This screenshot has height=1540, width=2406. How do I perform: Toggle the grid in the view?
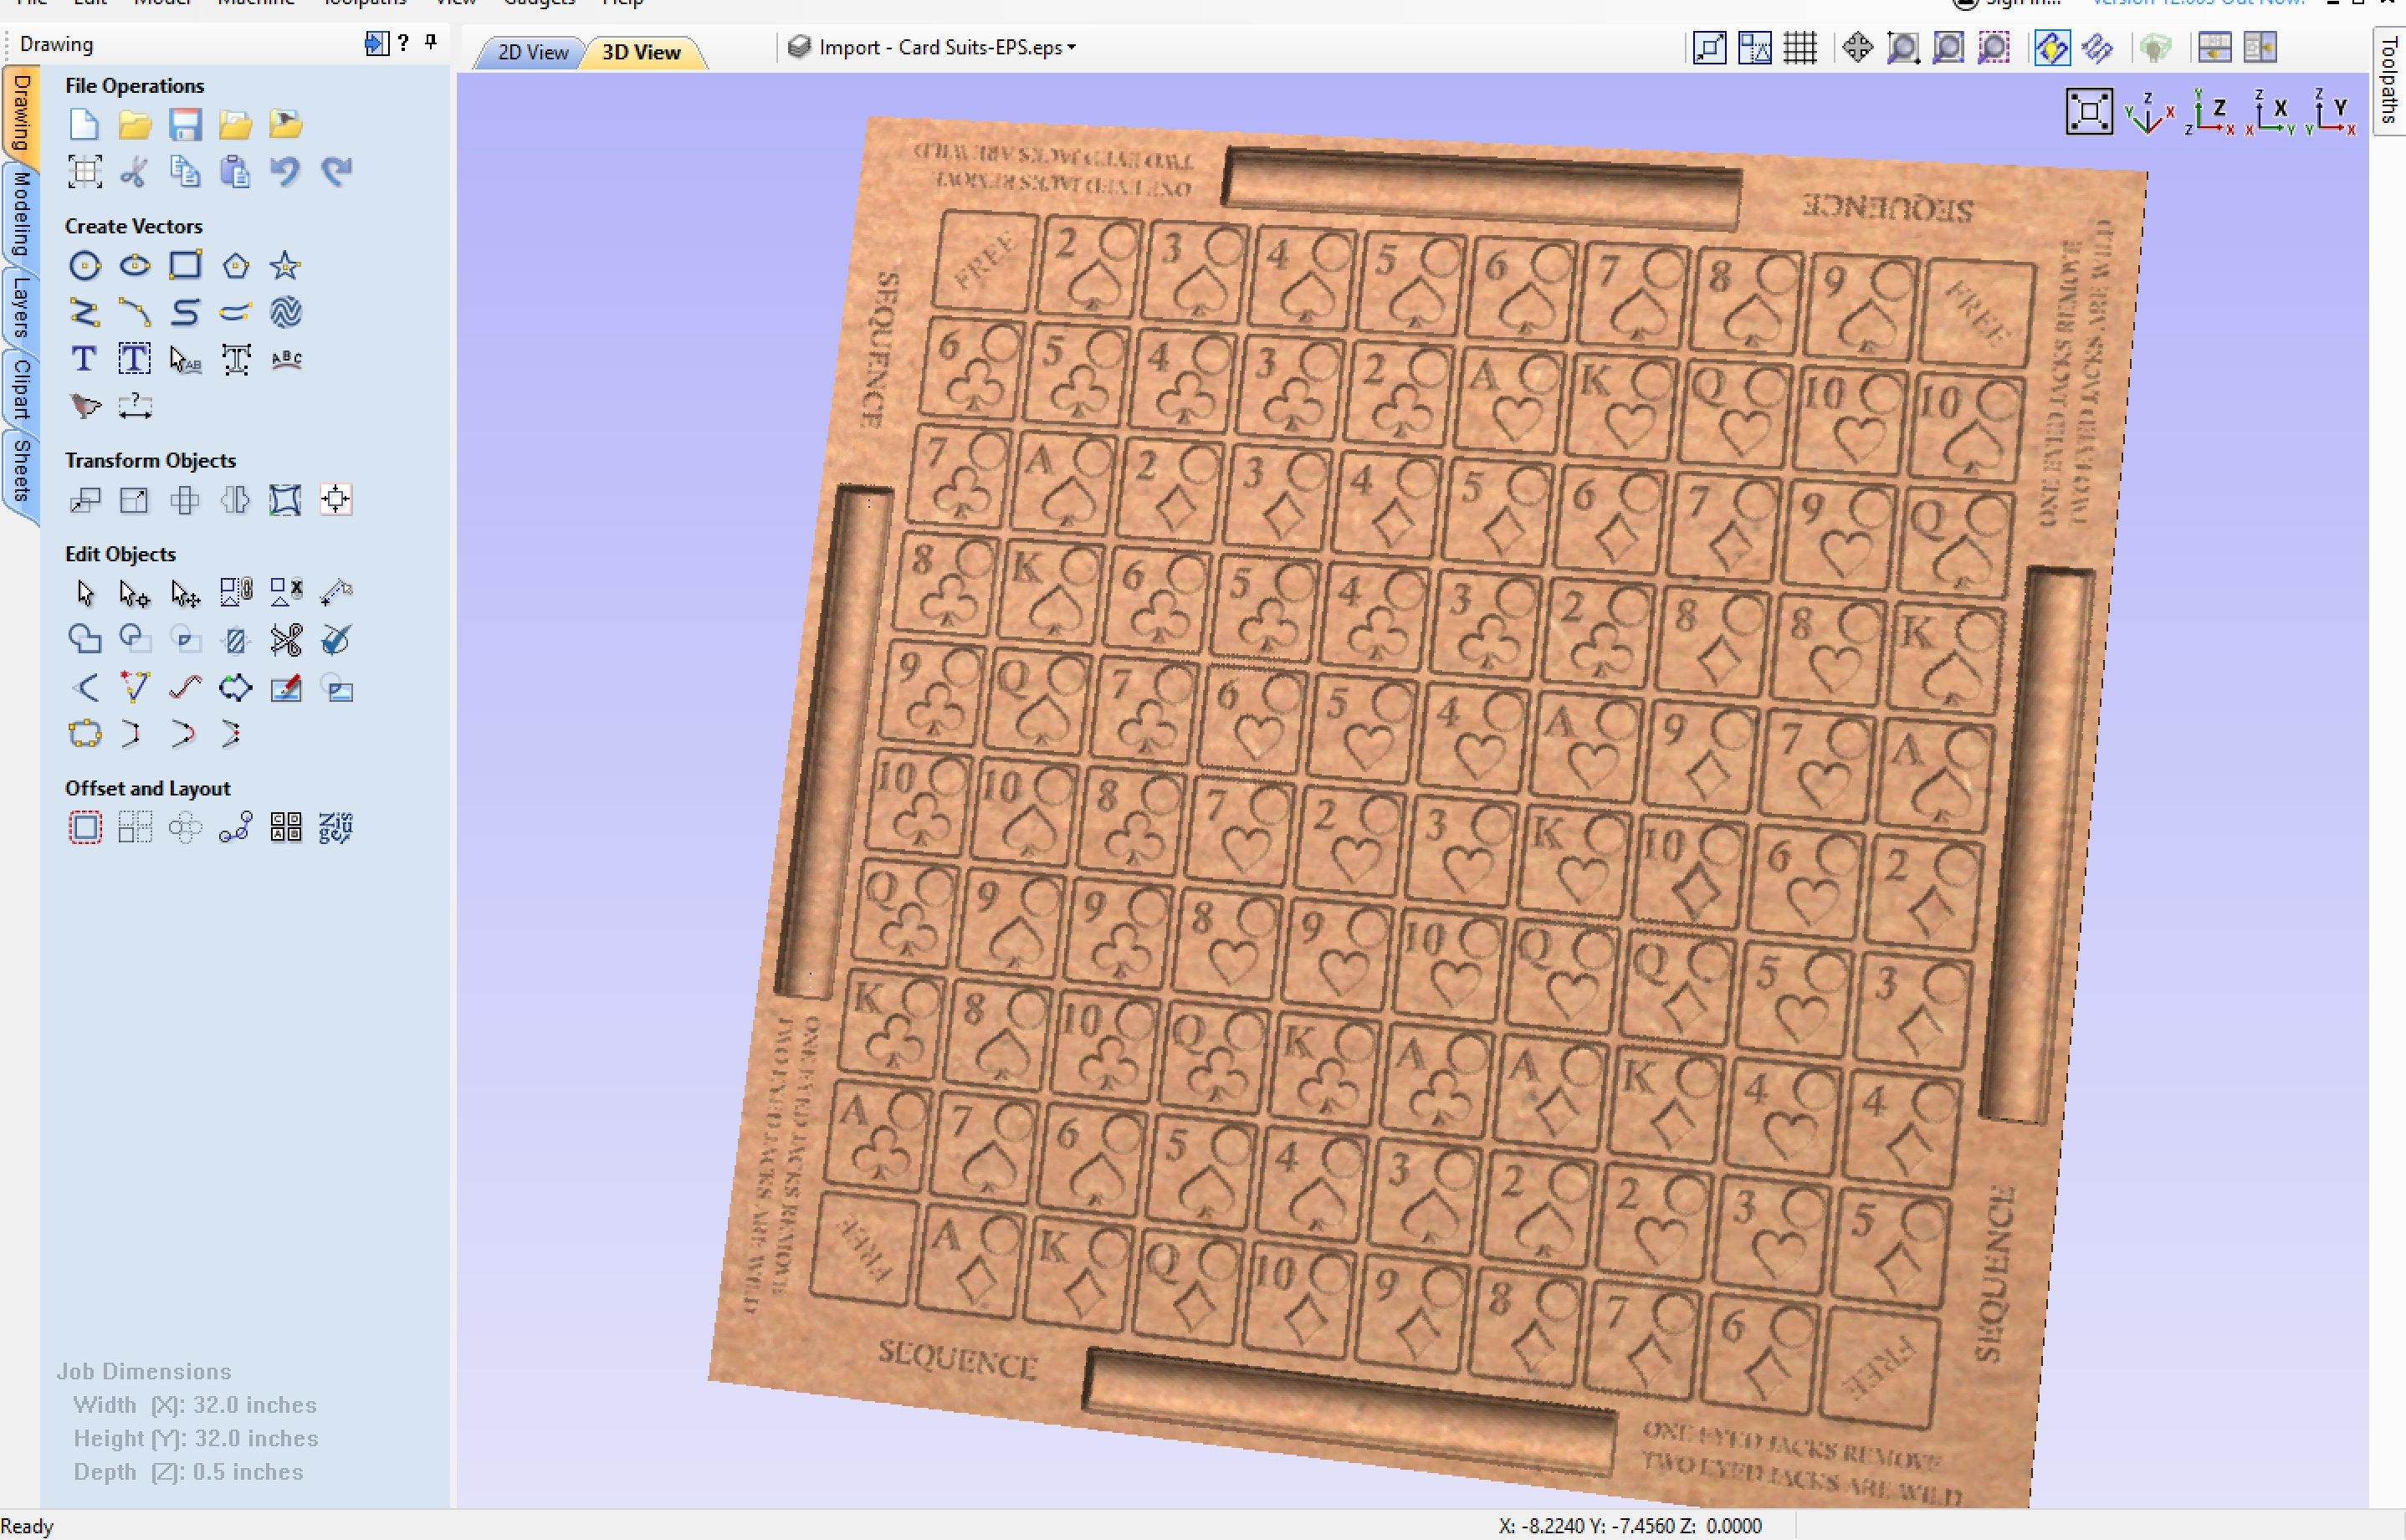click(x=1800, y=47)
